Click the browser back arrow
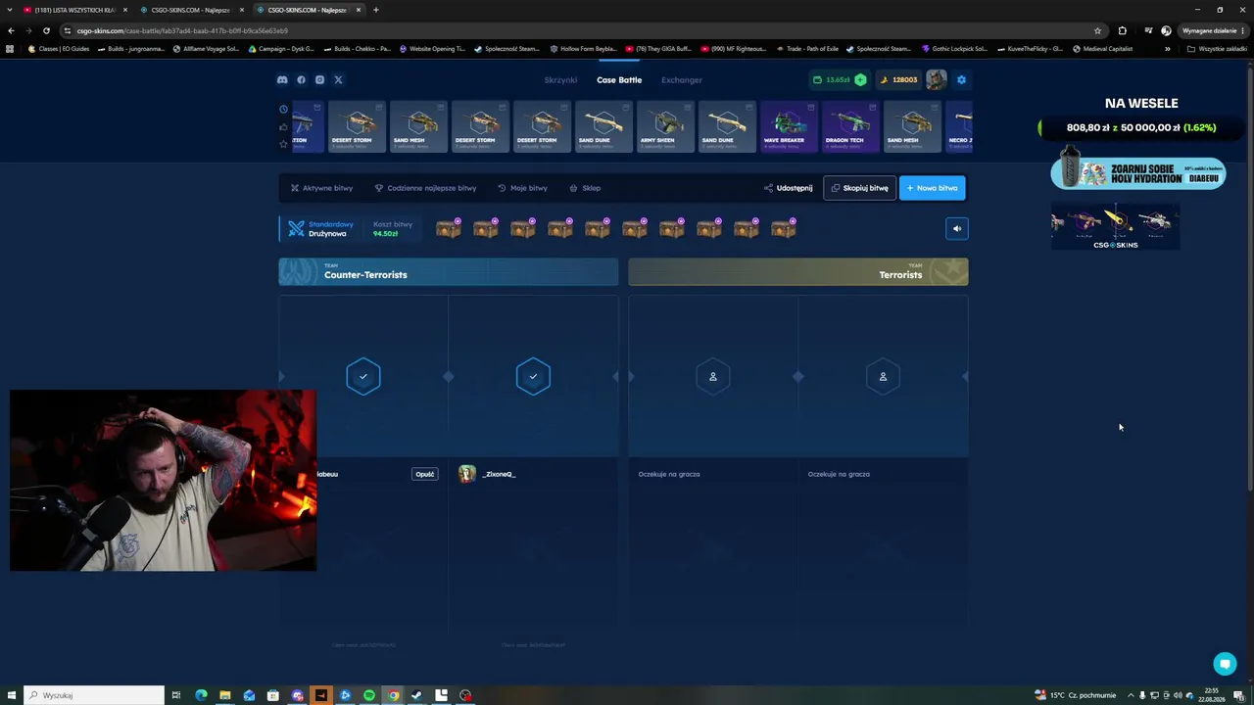1254x705 pixels. point(11,30)
